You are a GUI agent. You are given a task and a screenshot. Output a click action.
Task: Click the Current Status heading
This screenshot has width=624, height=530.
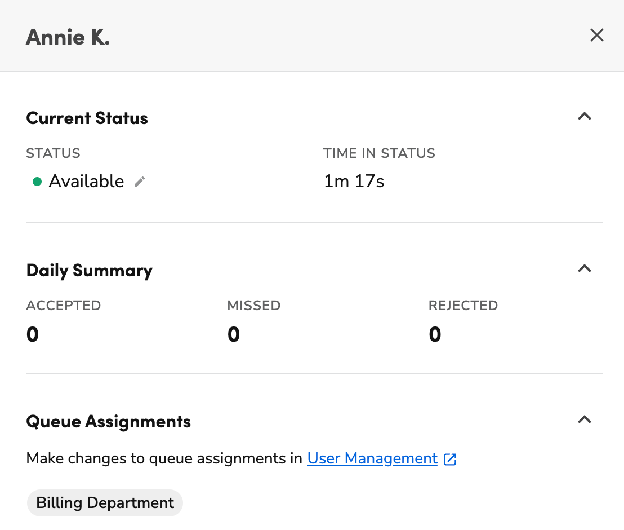click(x=87, y=118)
